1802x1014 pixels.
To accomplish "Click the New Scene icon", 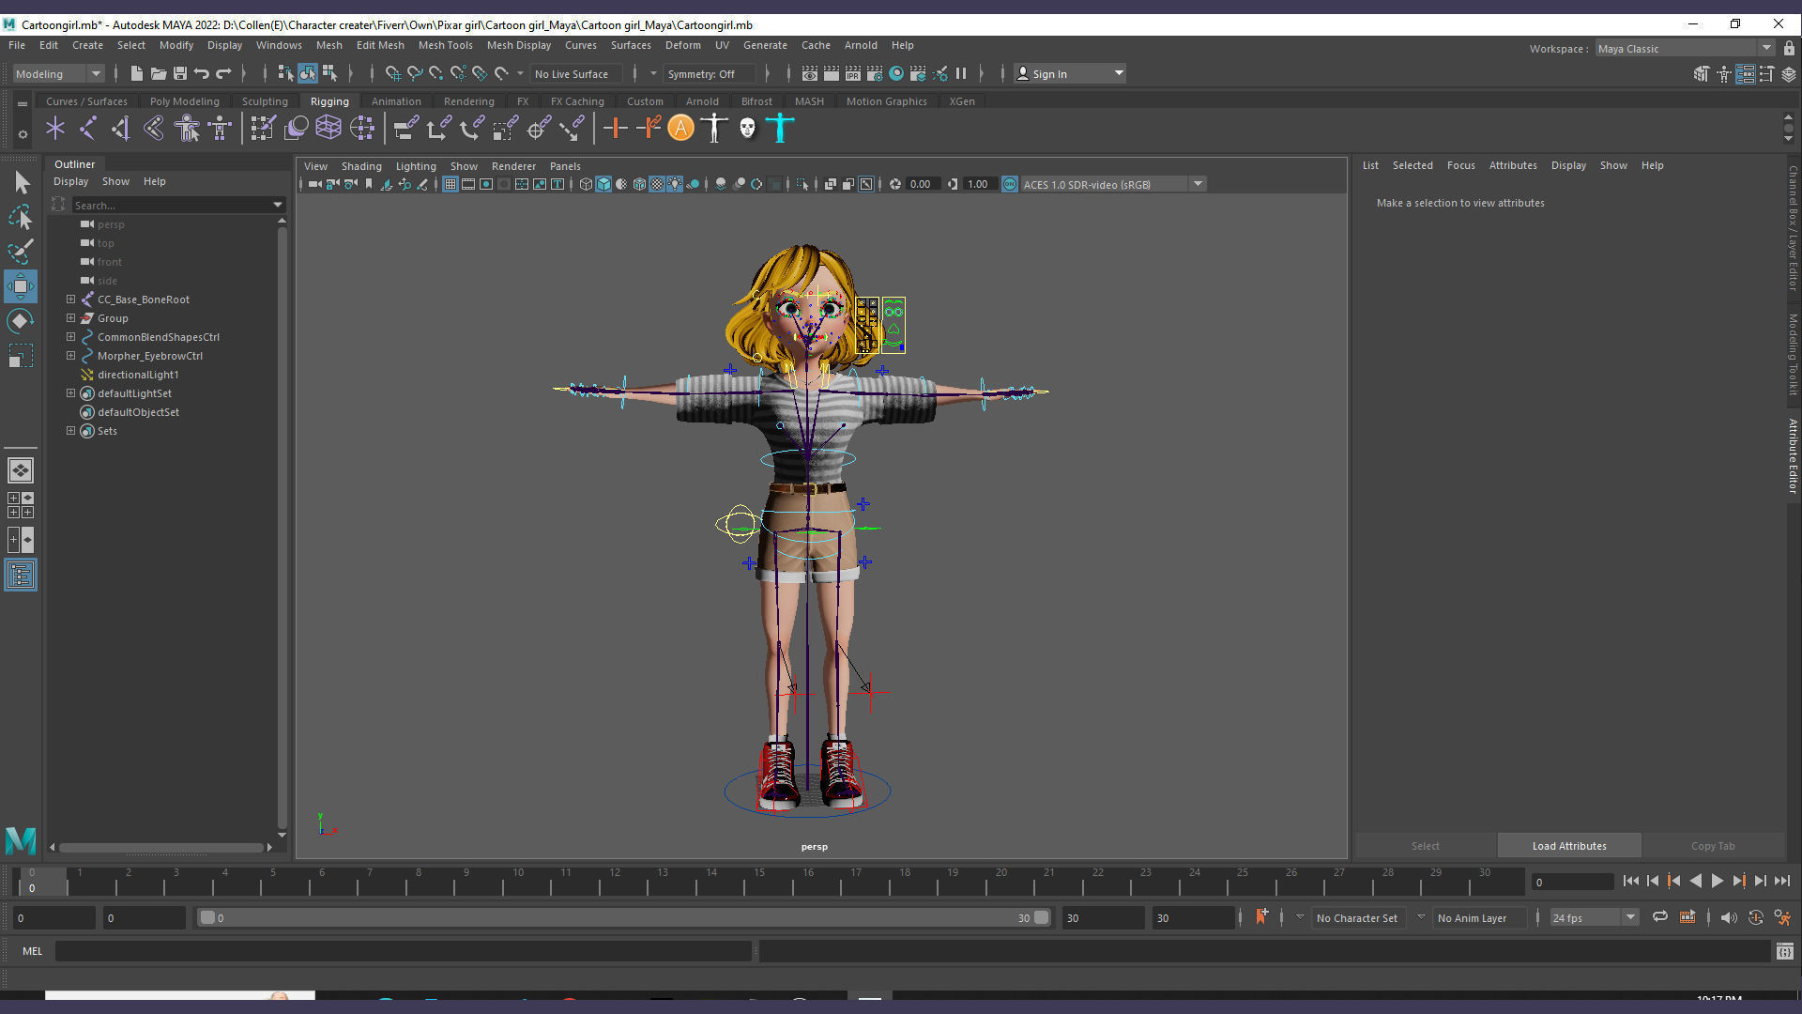I will coord(137,73).
